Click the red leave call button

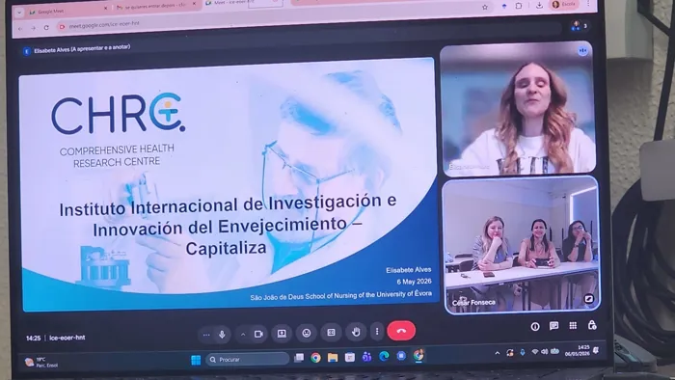pos(401,331)
